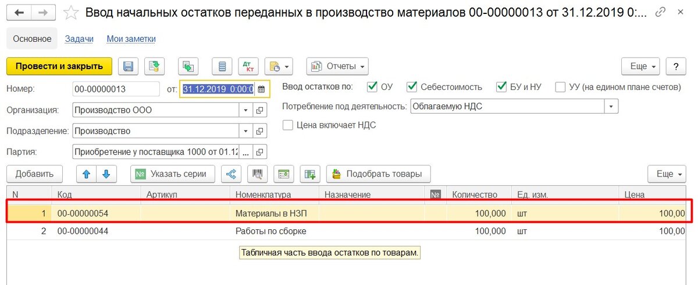The height and width of the screenshot is (285, 698).
Task: Click Количество column header
Action: (x=479, y=194)
